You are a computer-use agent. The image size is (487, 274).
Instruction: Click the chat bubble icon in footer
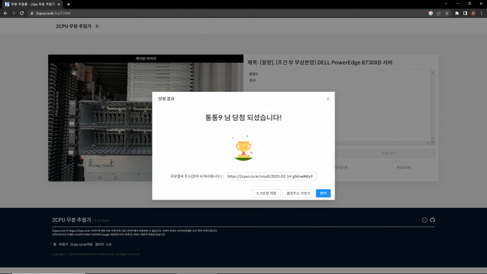point(425,220)
